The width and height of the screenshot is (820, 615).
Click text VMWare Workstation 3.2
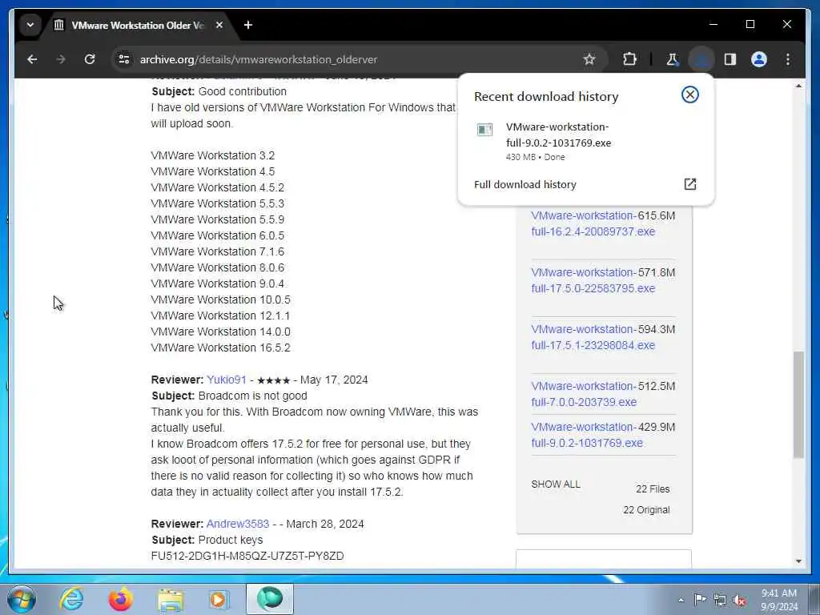tap(212, 156)
